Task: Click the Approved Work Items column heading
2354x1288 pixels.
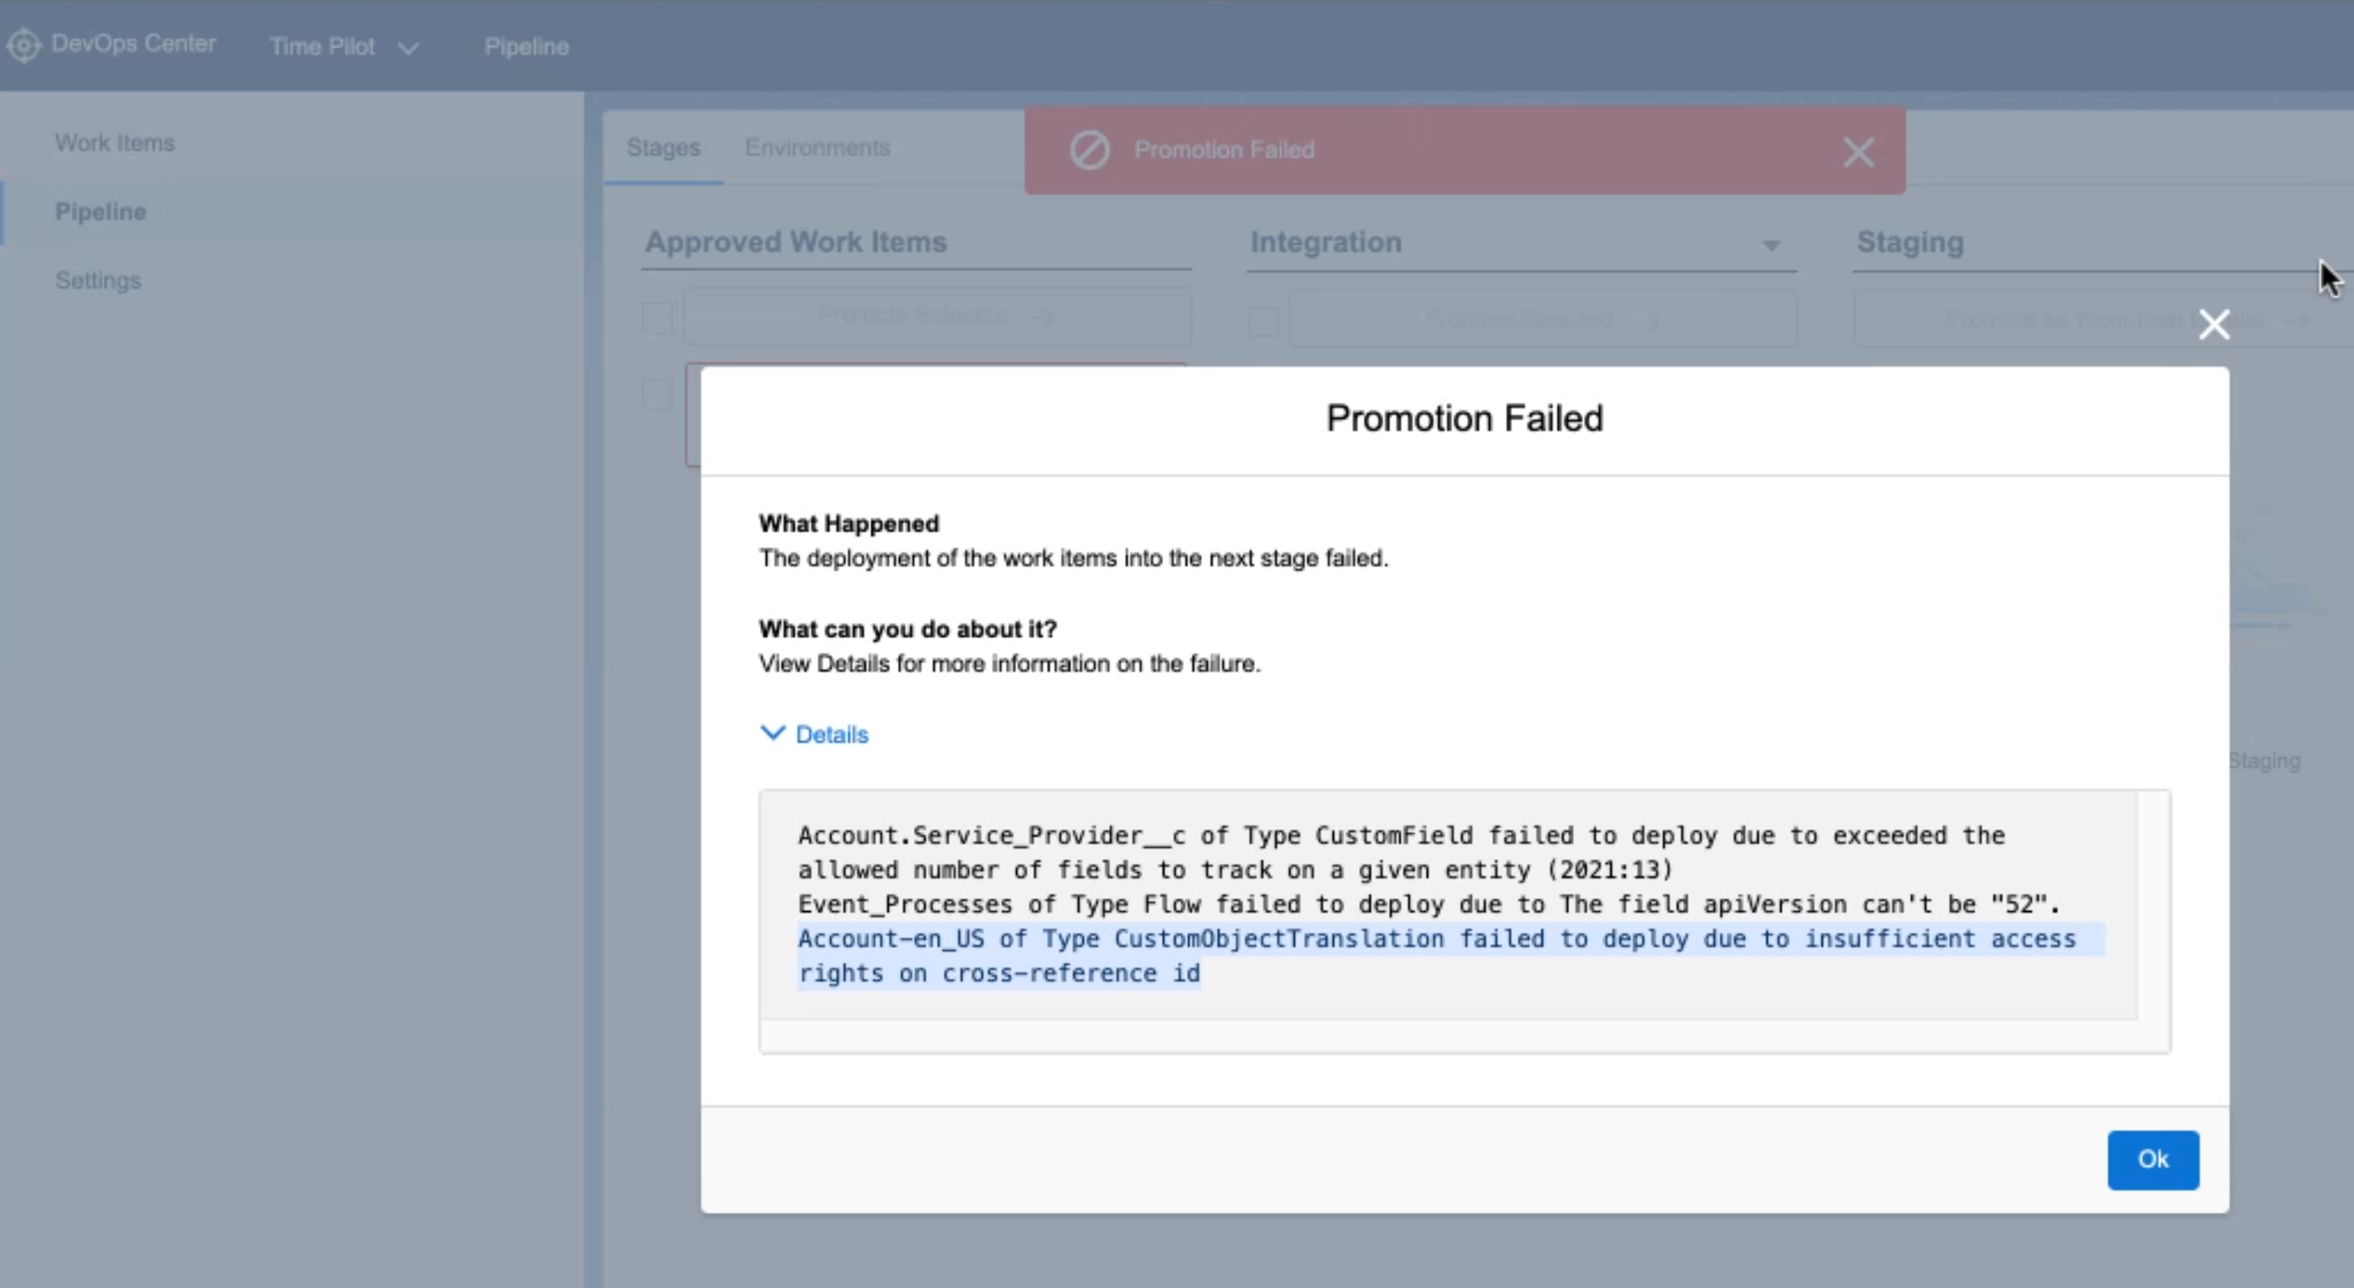Action: (x=796, y=242)
